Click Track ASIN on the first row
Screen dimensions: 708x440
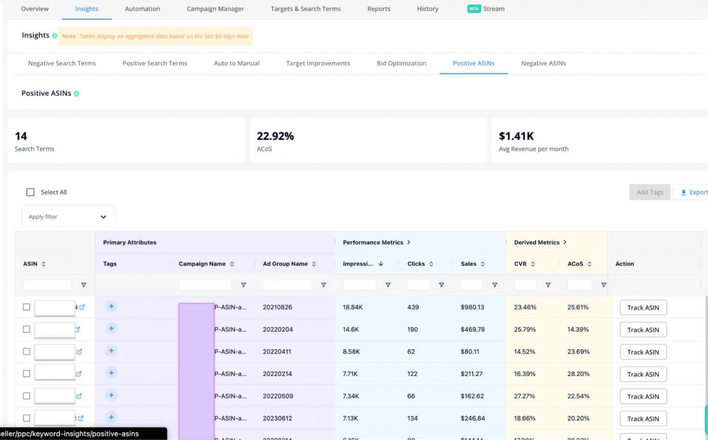643,307
